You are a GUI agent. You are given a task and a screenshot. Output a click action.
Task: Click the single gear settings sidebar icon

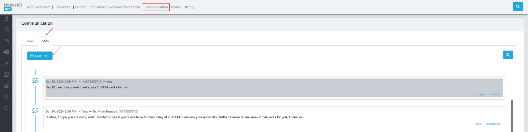6,97
